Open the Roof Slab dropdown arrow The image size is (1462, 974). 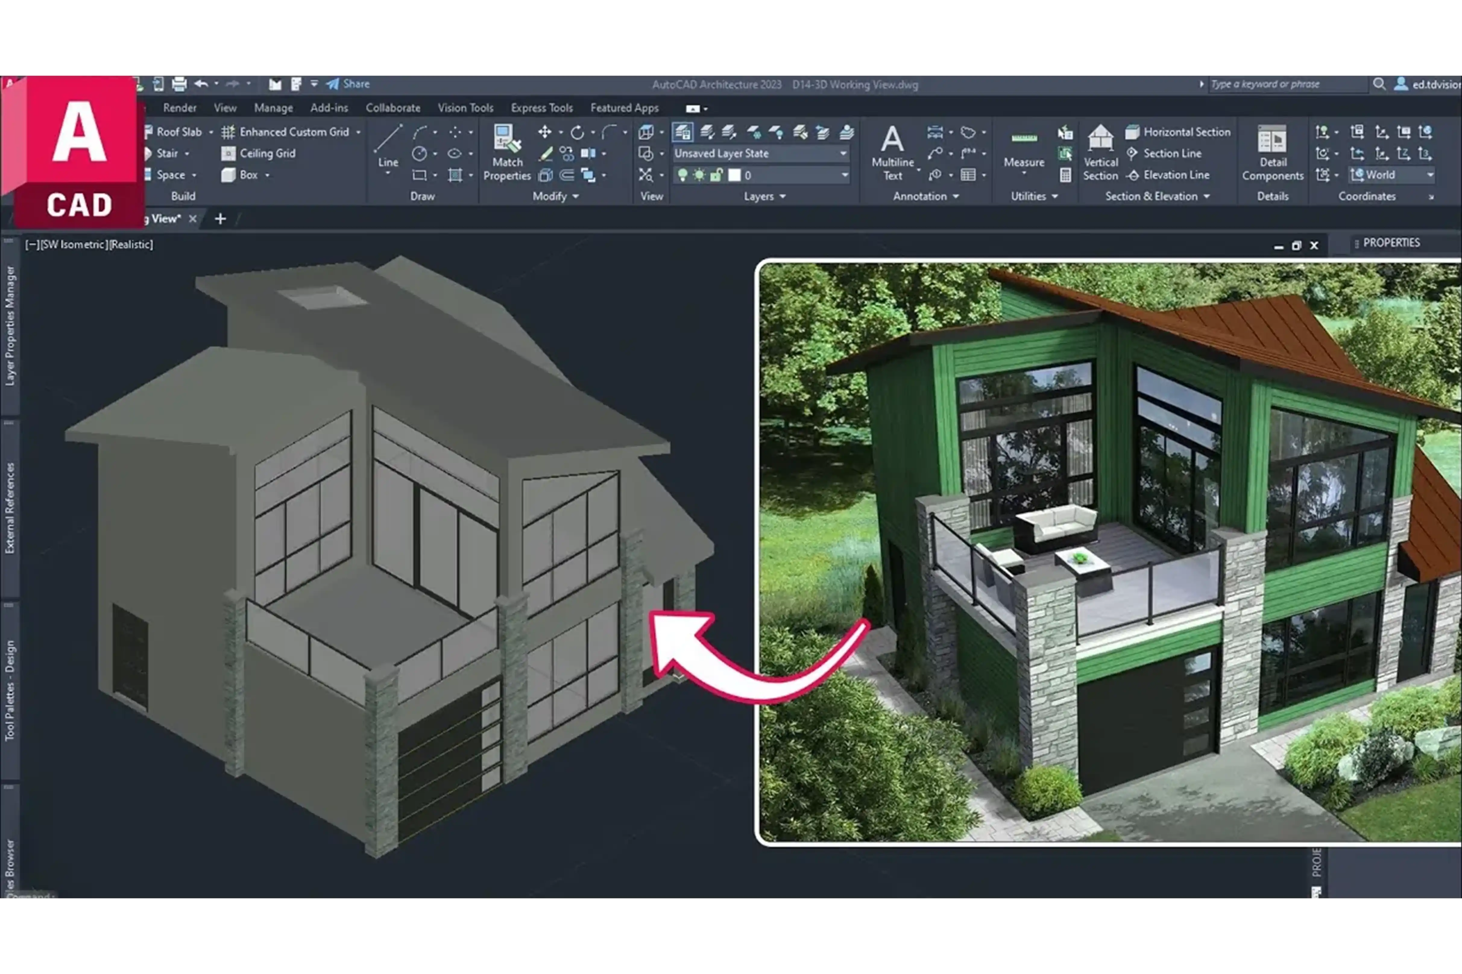(x=211, y=132)
